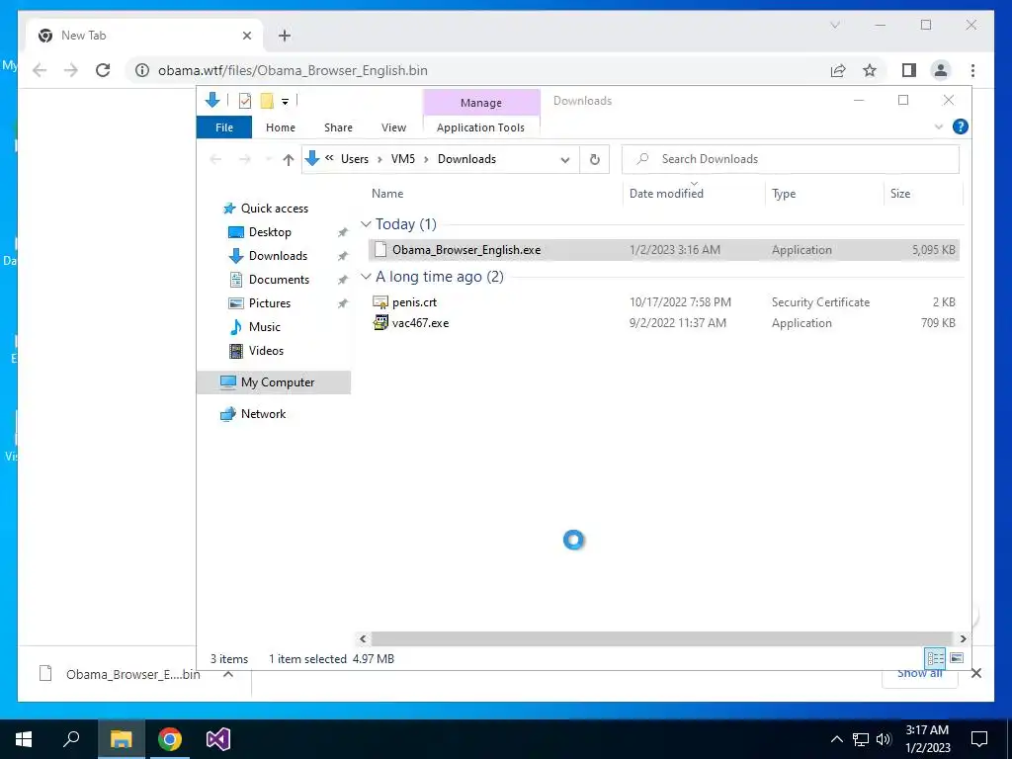Collapse the A long time ago group
The image size is (1012, 759).
pyautogui.click(x=366, y=277)
